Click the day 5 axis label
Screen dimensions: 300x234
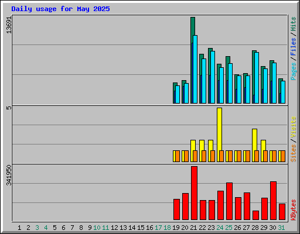click(x=54, y=228)
